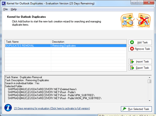Click the NON_IPM_SUBTREE folder path line
The width and height of the screenshot is (156, 116).
(x=54, y=98)
